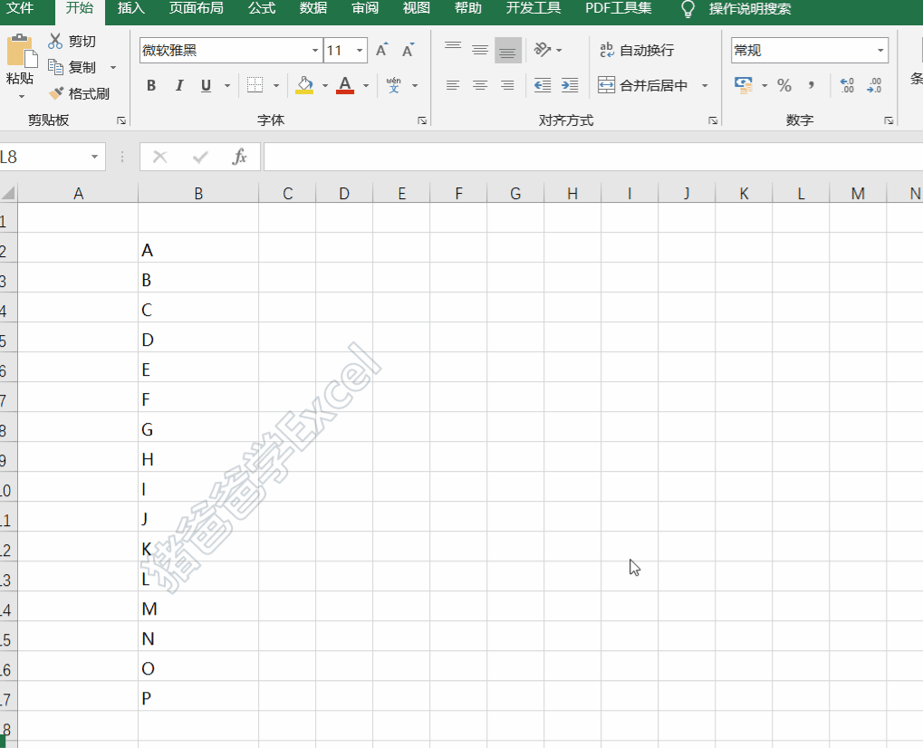Toggle Bold formatting
923x748 pixels.
pyautogui.click(x=151, y=85)
